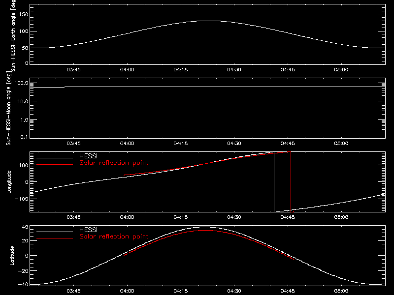This screenshot has height=295, width=394.
Task: Pick 03:45 label under Moon angle plot
Action: click(73, 143)
